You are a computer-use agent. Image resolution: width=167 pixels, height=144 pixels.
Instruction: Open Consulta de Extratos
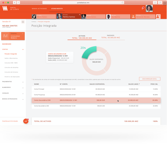[x=11, y=72]
